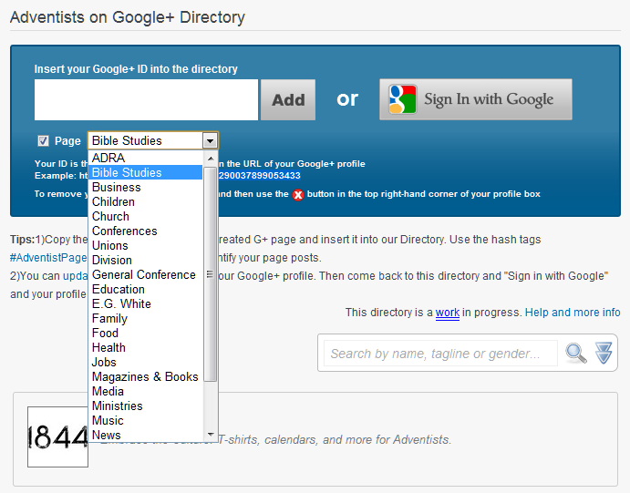Viewport: 630px width, 493px height.
Task: Select the Church category option
Action: pyautogui.click(x=146, y=216)
